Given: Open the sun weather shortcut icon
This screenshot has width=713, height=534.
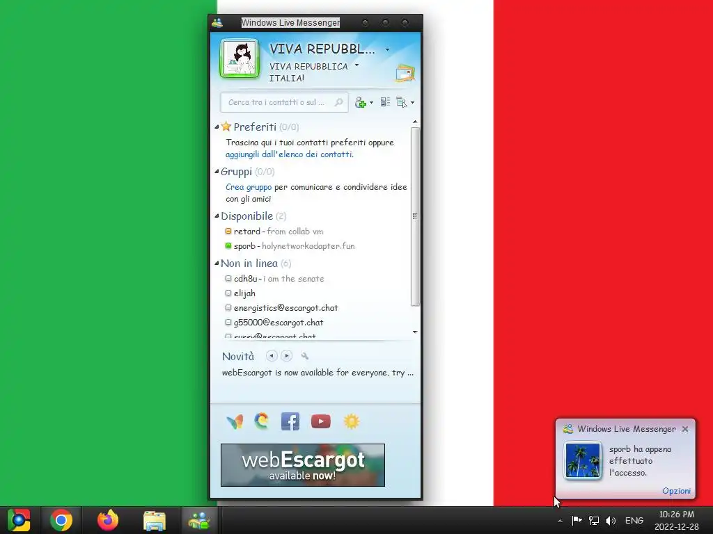Looking at the screenshot, I should click(352, 421).
